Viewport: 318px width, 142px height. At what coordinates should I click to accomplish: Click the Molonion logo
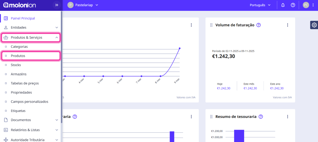point(20,5)
